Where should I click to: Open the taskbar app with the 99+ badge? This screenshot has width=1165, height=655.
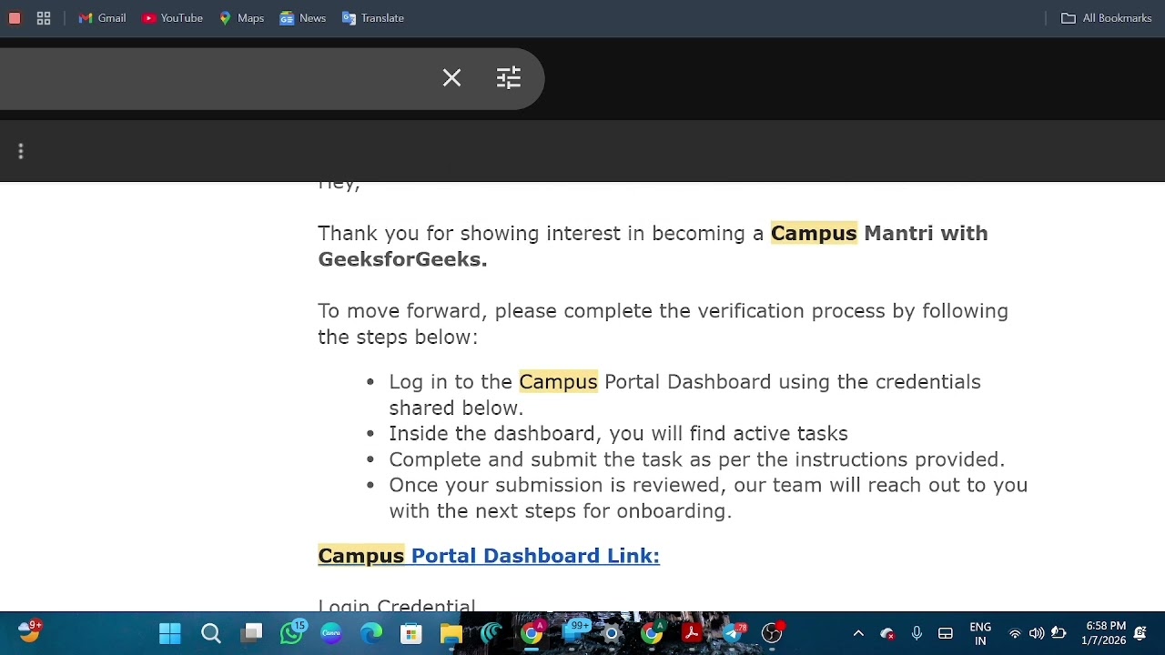(x=575, y=631)
